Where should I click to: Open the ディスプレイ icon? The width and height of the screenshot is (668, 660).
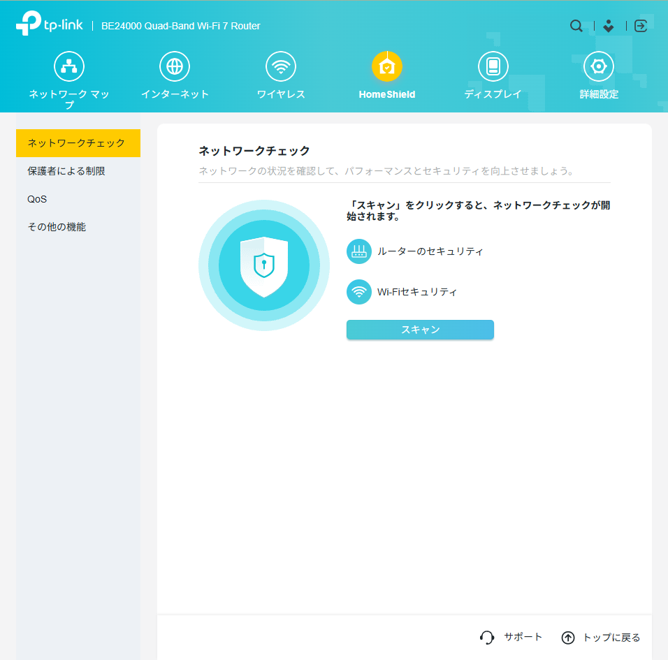pyautogui.click(x=493, y=66)
